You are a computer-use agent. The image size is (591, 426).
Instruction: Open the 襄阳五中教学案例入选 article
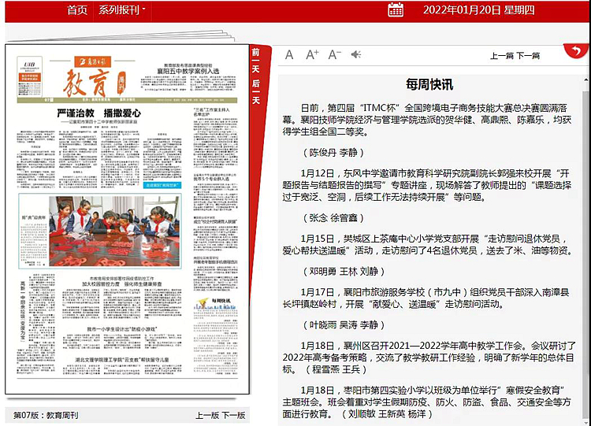click(x=188, y=71)
